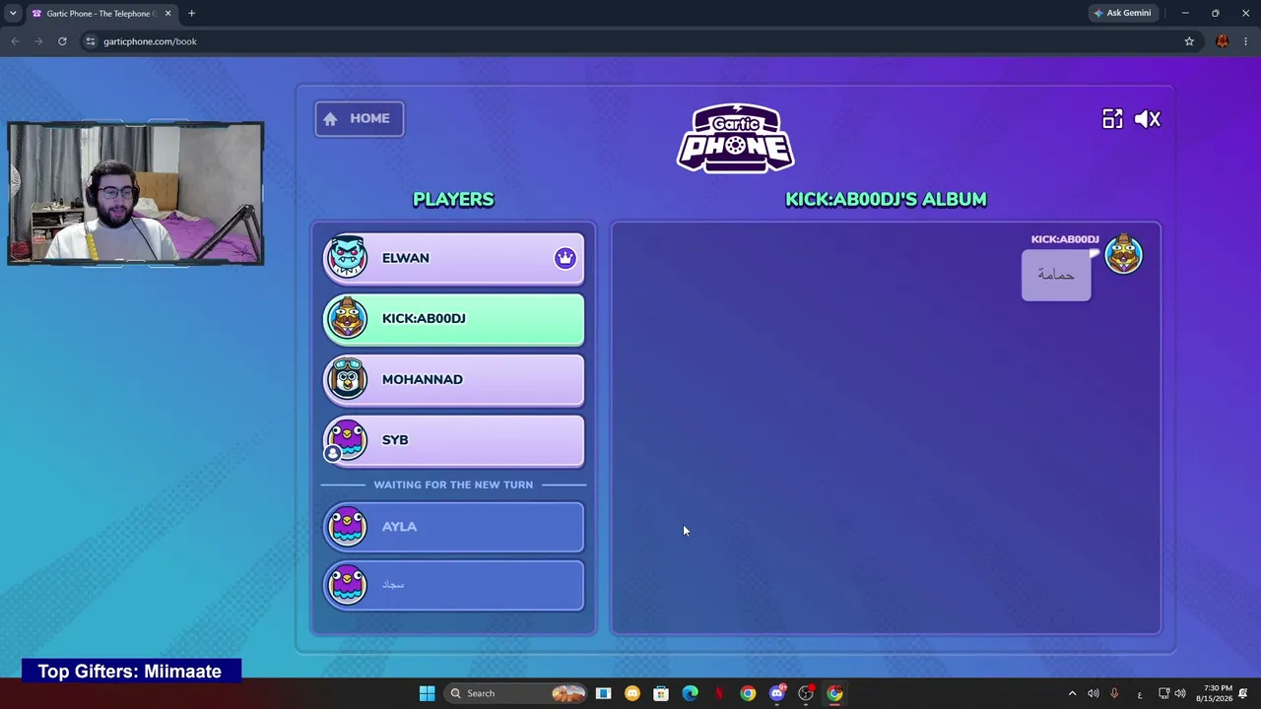This screenshot has height=709, width=1261.
Task: Open the Windows Start menu
Action: pyautogui.click(x=427, y=693)
